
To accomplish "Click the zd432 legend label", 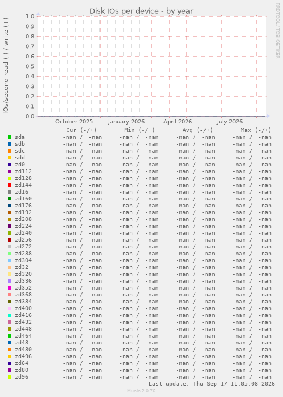I will click(x=23, y=322).
